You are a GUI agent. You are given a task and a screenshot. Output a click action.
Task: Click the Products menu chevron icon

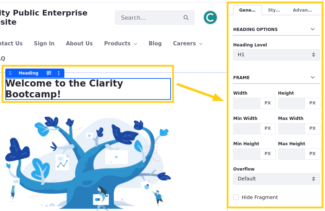tap(135, 44)
